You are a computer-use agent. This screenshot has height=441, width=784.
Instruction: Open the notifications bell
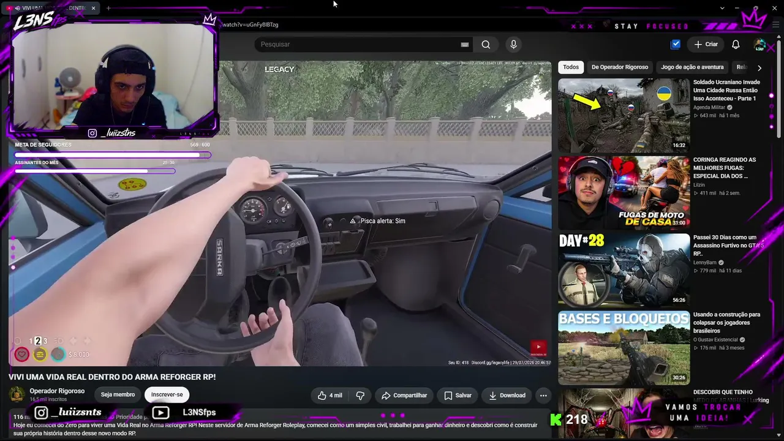pyautogui.click(x=736, y=44)
